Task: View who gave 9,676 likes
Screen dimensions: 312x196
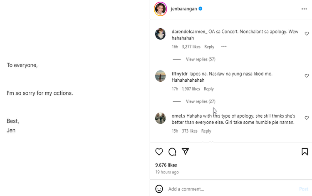Action: click(x=166, y=165)
